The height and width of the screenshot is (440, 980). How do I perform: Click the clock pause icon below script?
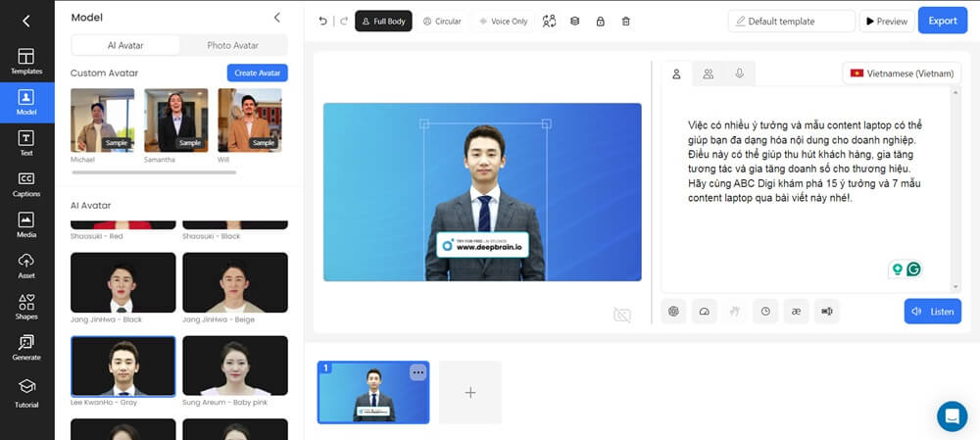765,312
